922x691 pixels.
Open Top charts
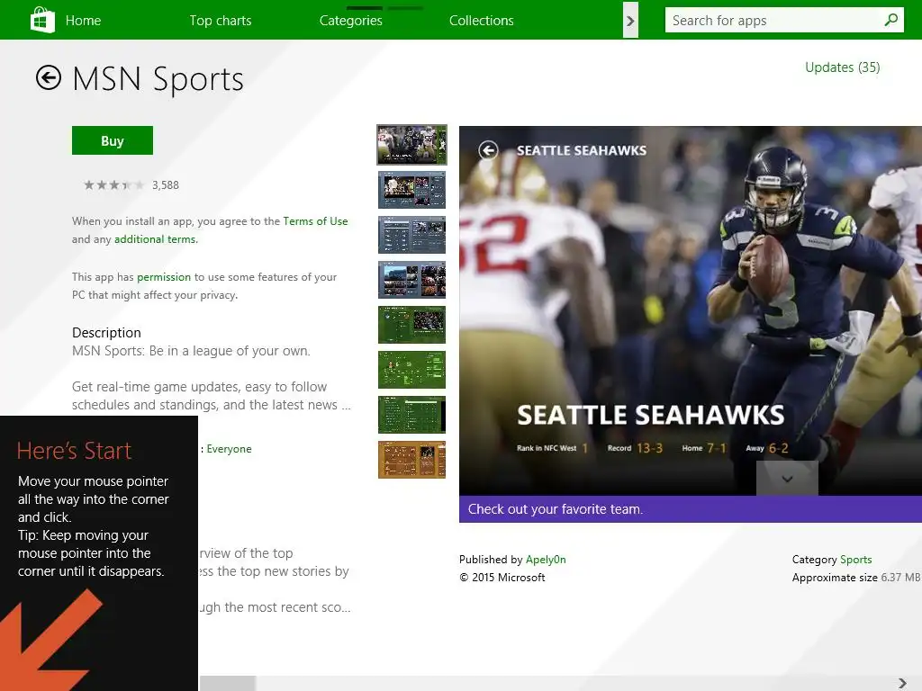coord(221,21)
